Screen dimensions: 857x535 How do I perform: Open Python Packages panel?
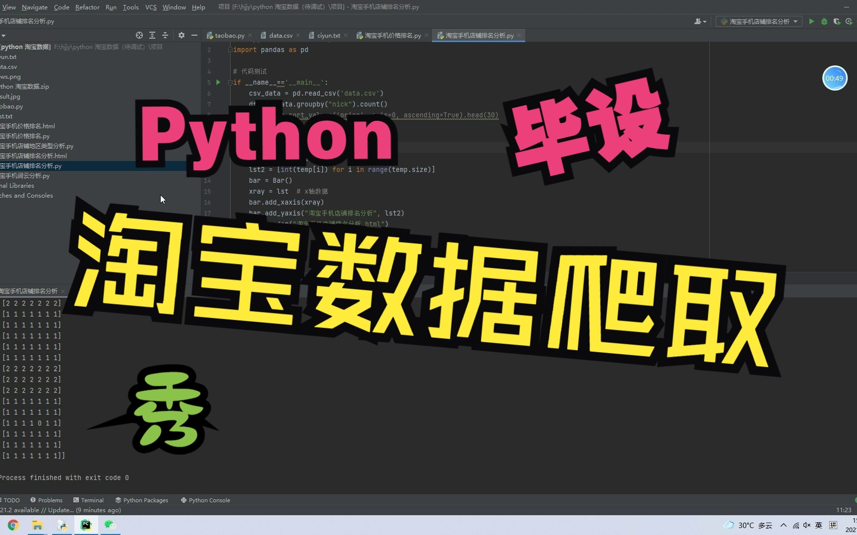click(x=141, y=500)
